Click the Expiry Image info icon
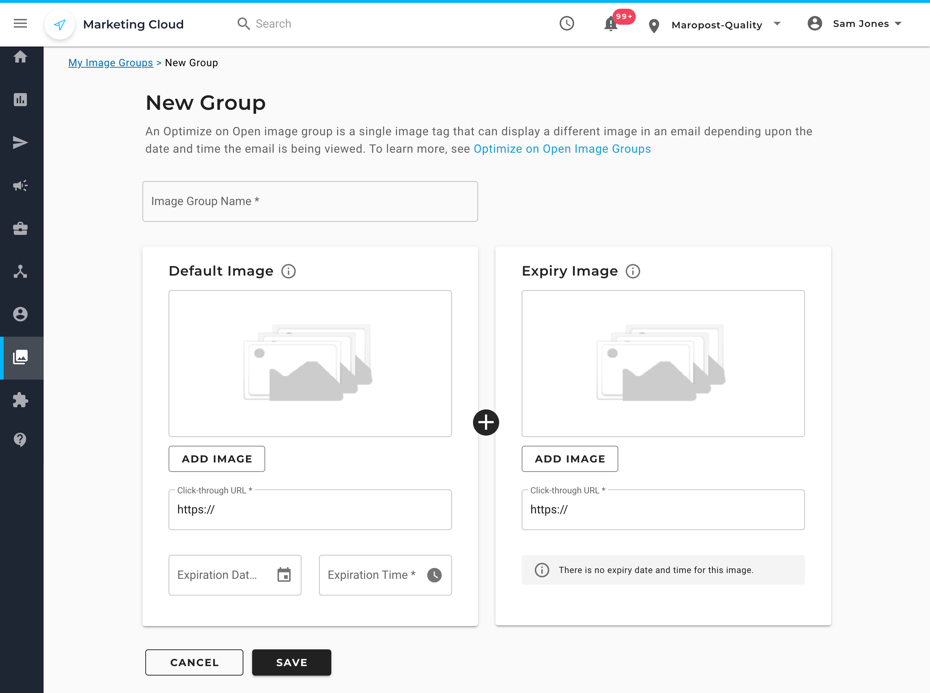 [x=633, y=271]
